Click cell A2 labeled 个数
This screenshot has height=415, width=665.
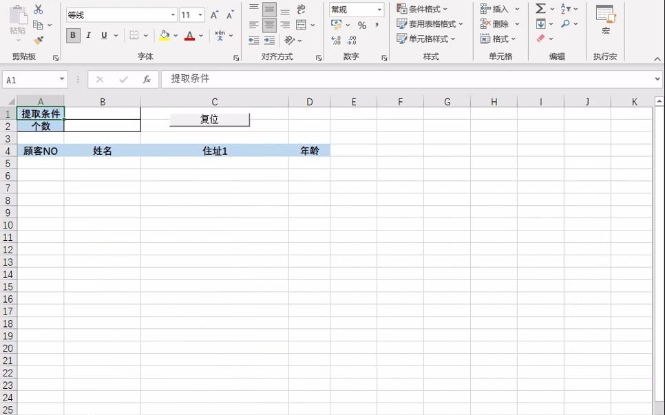pos(41,126)
